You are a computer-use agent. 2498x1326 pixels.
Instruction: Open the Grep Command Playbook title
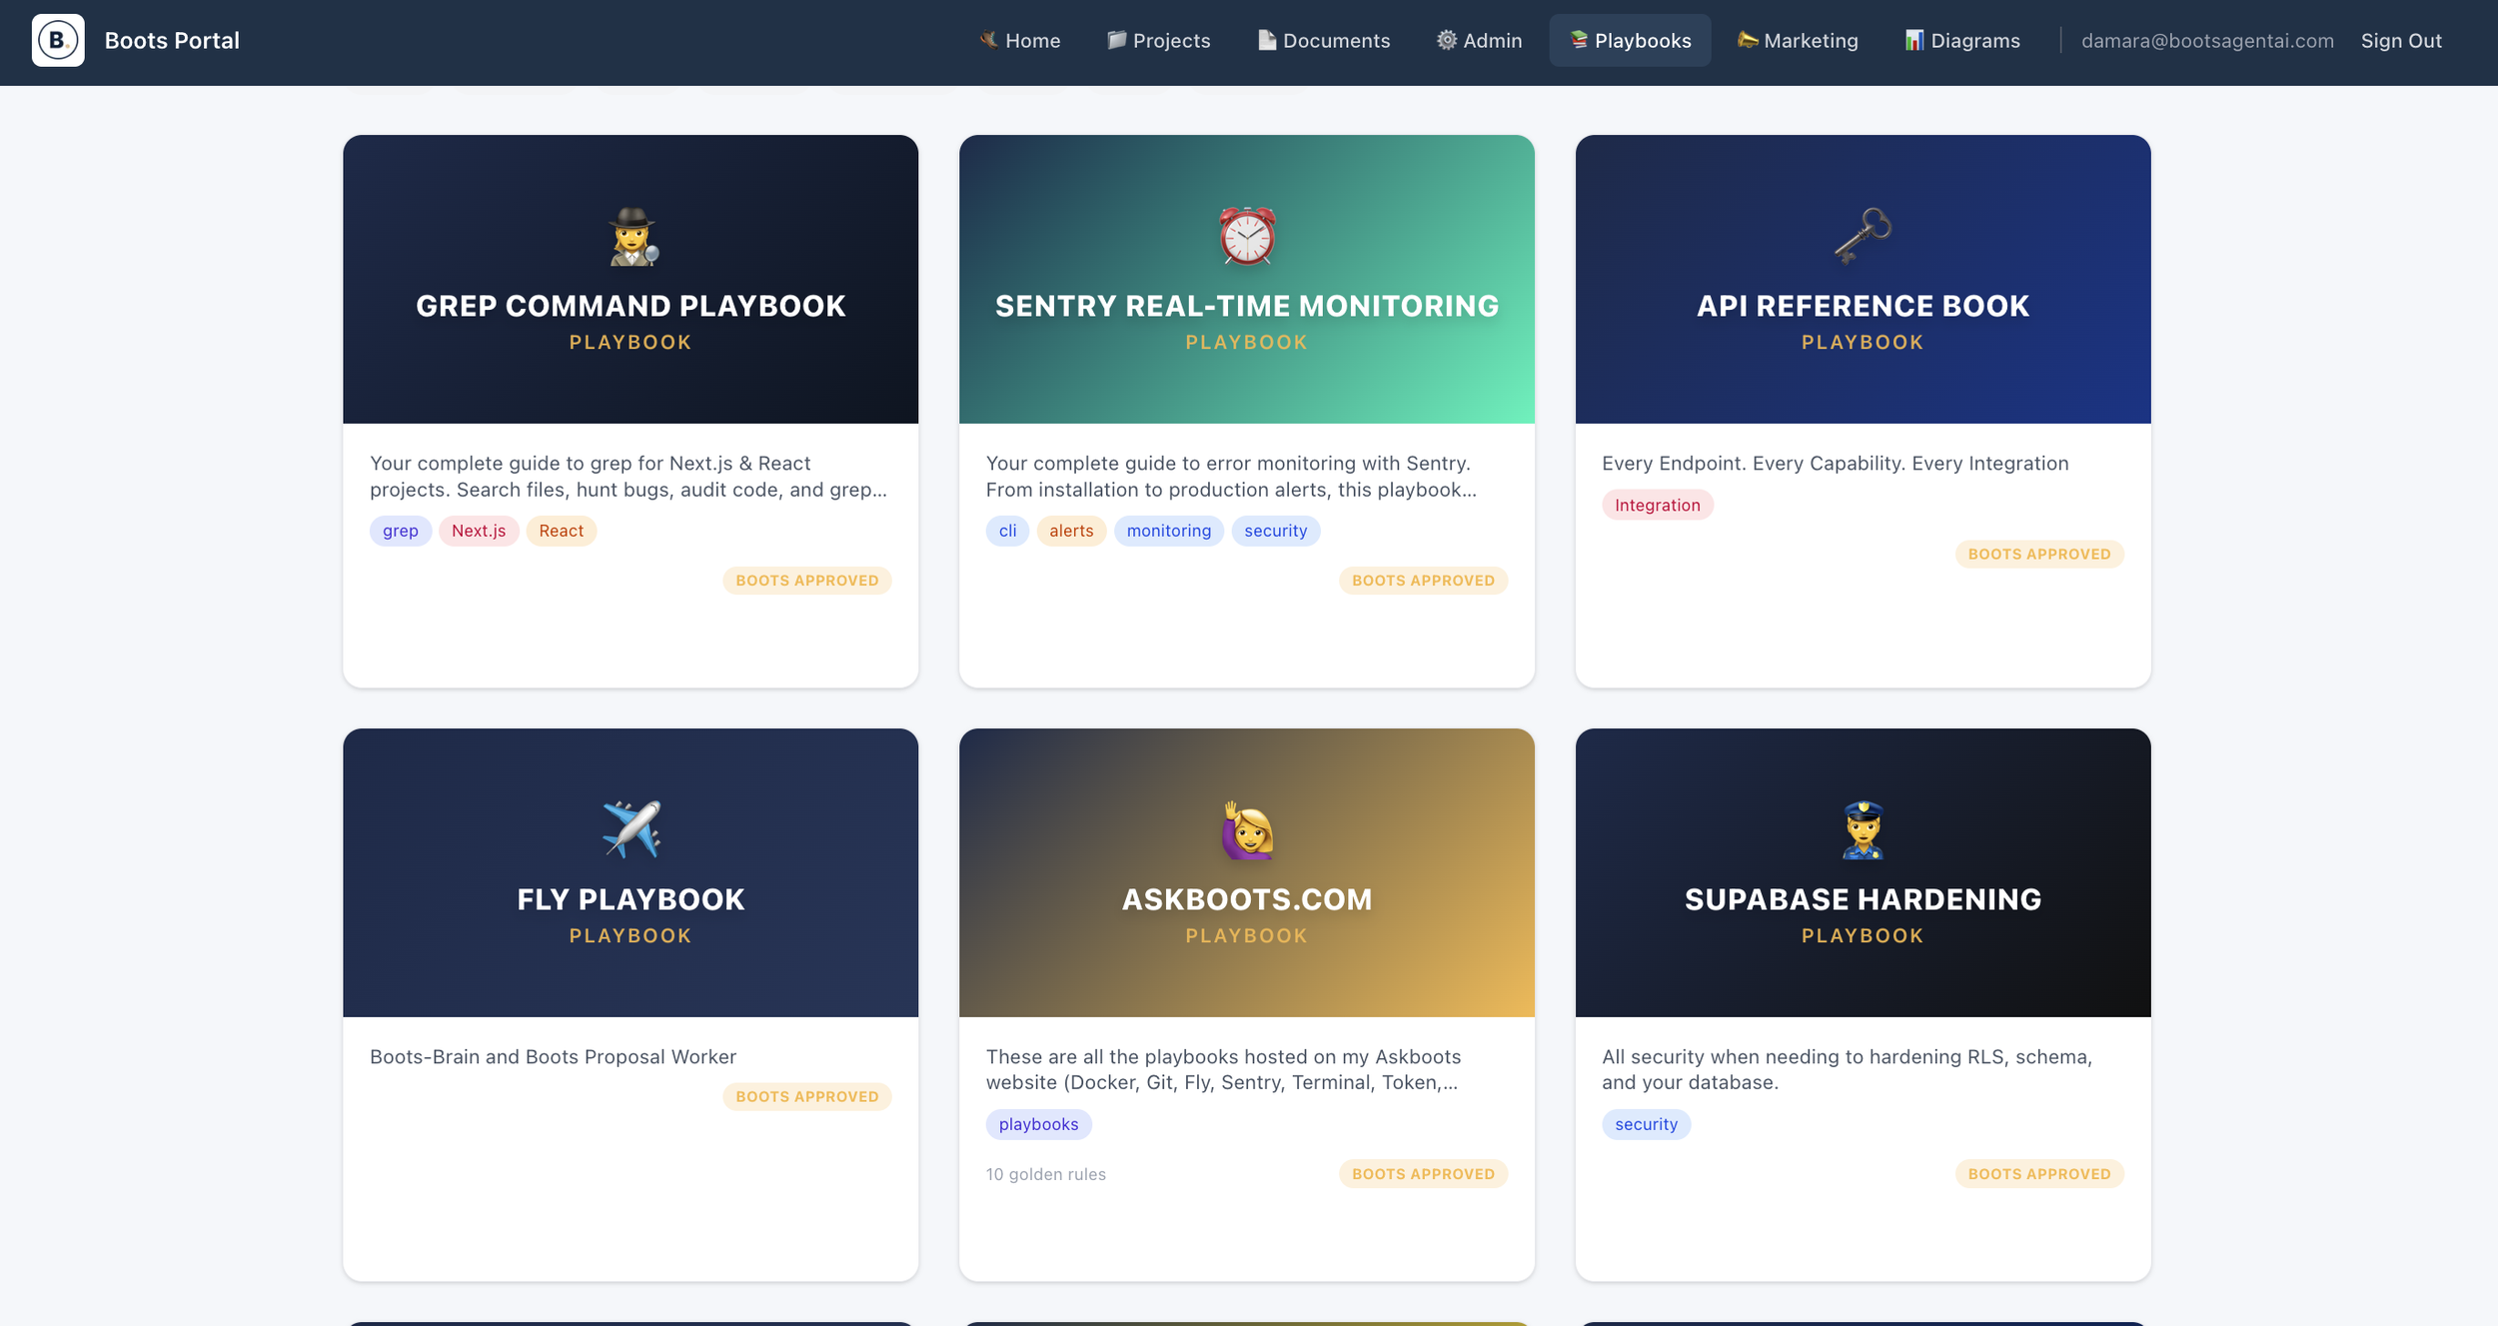630,306
